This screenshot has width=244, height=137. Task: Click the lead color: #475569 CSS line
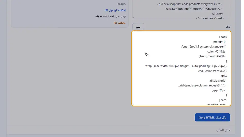(212, 71)
